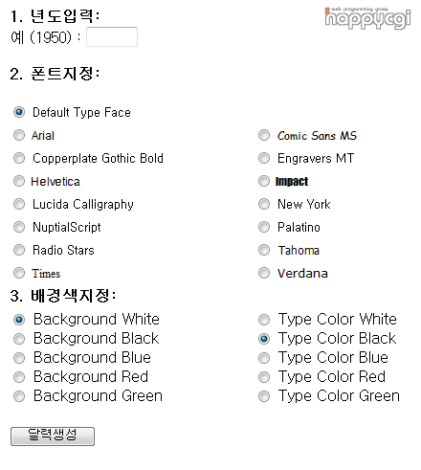The width and height of the screenshot is (421, 470).
Task: Select Default Type Face radio button
Action: point(19,112)
